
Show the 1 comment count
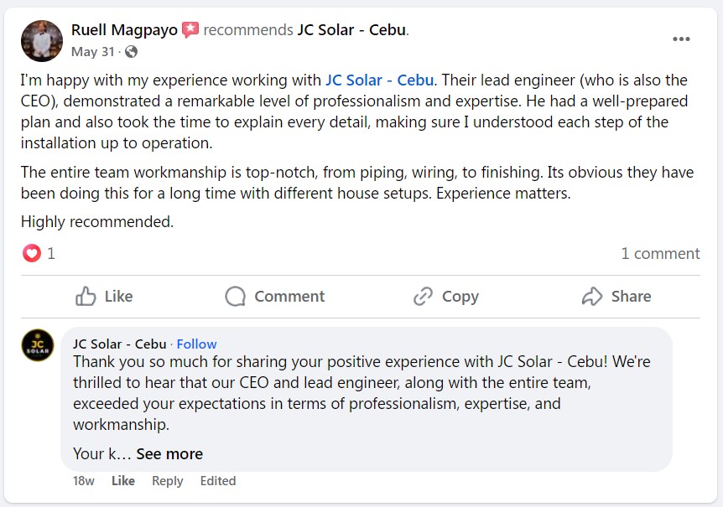pos(660,253)
